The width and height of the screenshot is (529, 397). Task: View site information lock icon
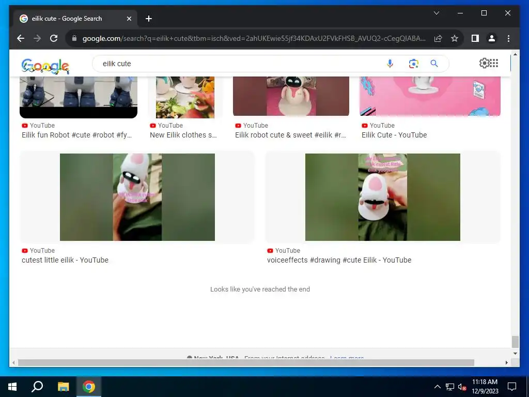pyautogui.click(x=74, y=38)
